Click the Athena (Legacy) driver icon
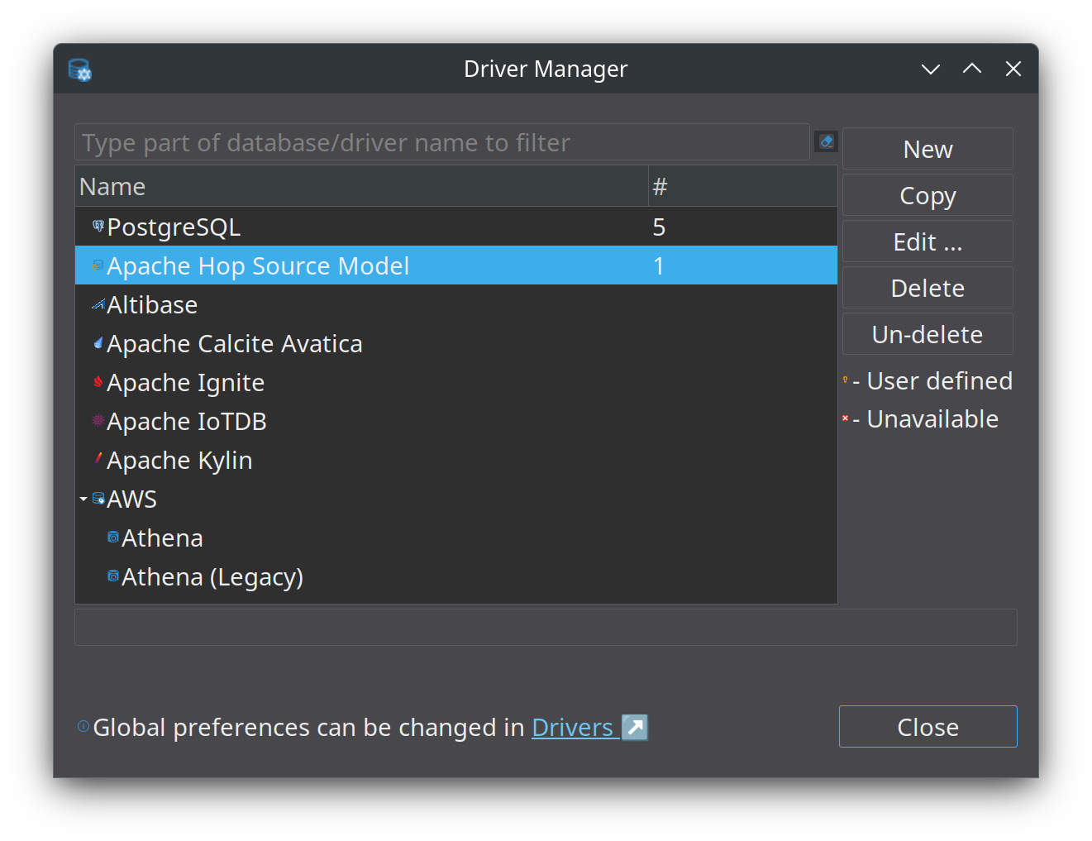 pyautogui.click(x=113, y=576)
